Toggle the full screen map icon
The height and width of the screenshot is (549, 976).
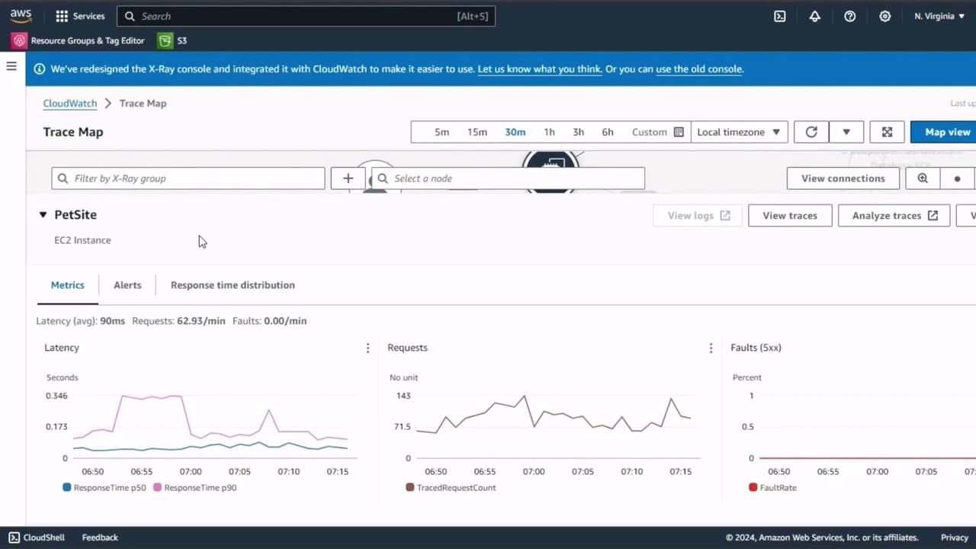(x=887, y=132)
